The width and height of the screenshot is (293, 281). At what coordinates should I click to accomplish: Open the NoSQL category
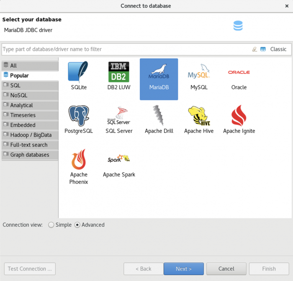(x=30, y=95)
